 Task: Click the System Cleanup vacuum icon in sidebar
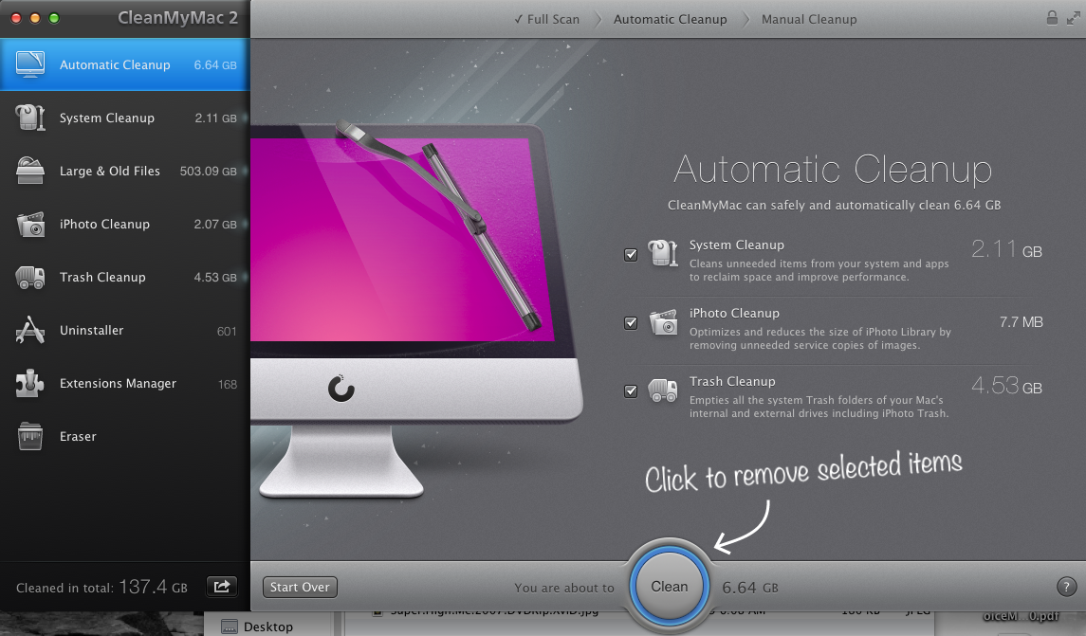pyautogui.click(x=29, y=118)
